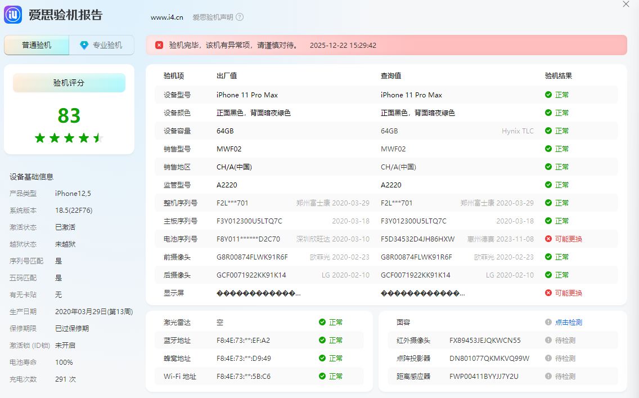Click the 设备基础信息 section heading

(x=31, y=177)
